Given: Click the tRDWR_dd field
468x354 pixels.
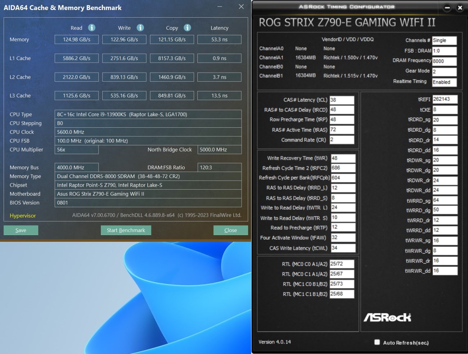Looking at the screenshot, I should coord(445,190).
